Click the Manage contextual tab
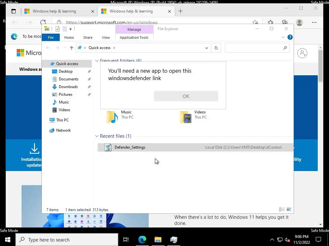 click(134, 29)
